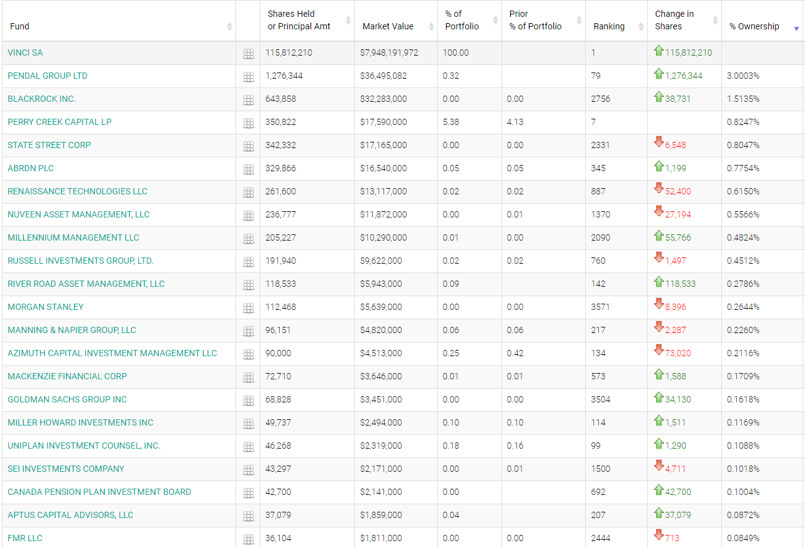The image size is (805, 548).
Task: Open SEI INVESTMENTS COMPANY link
Action: (66, 469)
